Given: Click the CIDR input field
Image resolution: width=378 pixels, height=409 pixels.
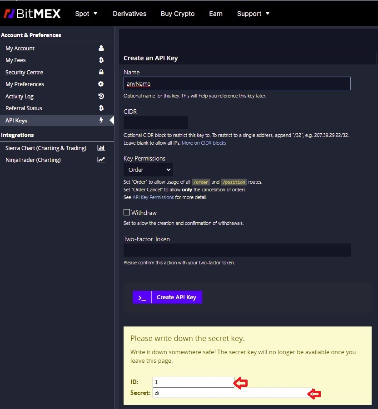Looking at the screenshot, I should tap(156, 122).
